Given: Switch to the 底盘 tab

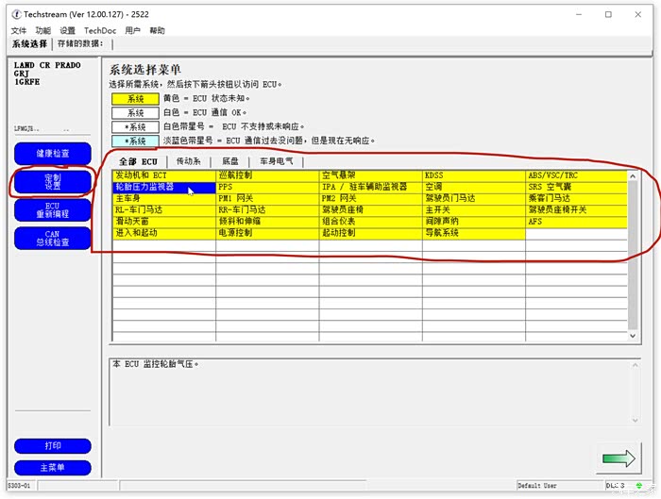Looking at the screenshot, I should tap(229, 161).
